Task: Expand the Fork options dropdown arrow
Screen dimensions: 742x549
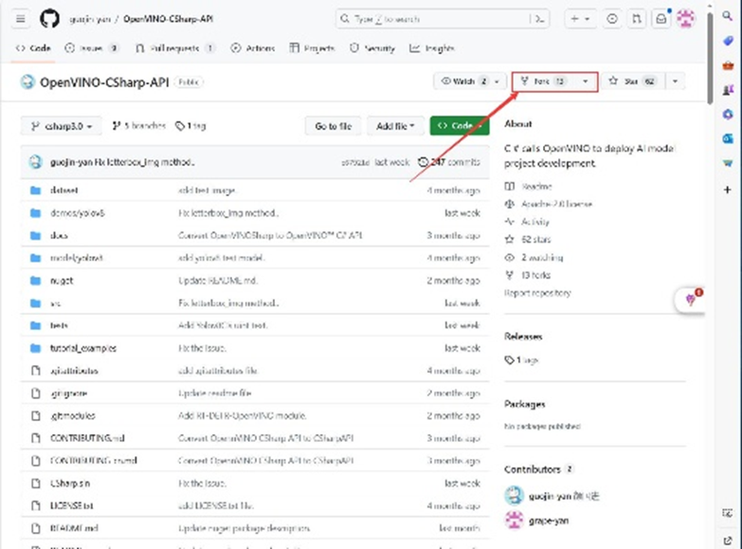Action: [586, 82]
